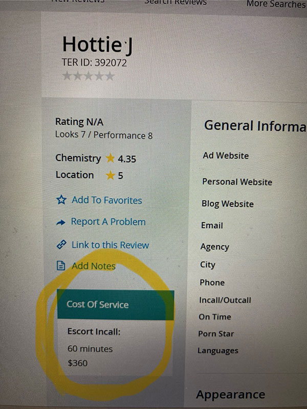Click the yellow star next to Chemistry
Image resolution: width=307 pixels, height=409 pixels.
(110, 158)
